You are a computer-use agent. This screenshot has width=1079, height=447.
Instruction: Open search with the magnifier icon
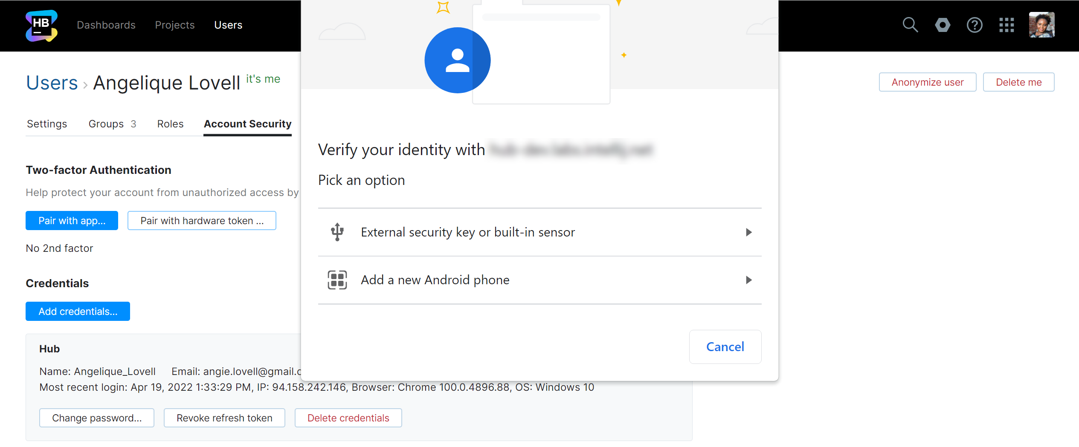(910, 25)
